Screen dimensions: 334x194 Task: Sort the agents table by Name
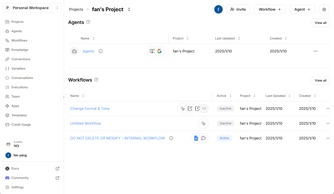pyautogui.click(x=88, y=38)
